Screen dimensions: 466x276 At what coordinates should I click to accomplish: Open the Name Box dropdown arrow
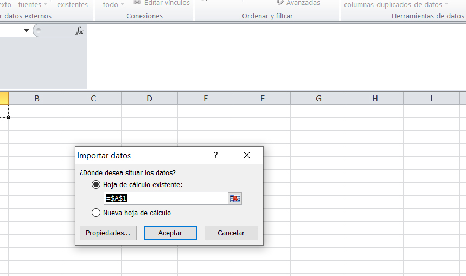tap(26, 31)
